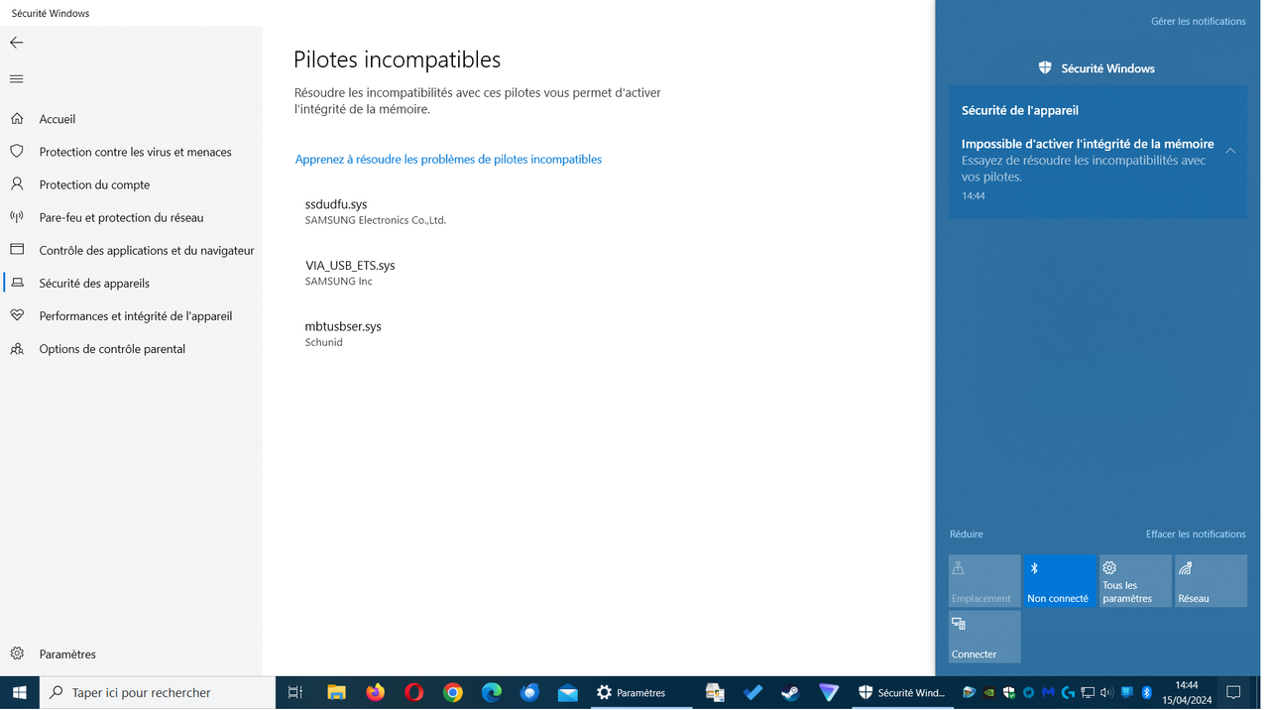
Task: Select the VIA_USB_ETS.sys driver entry
Action: tap(350, 273)
